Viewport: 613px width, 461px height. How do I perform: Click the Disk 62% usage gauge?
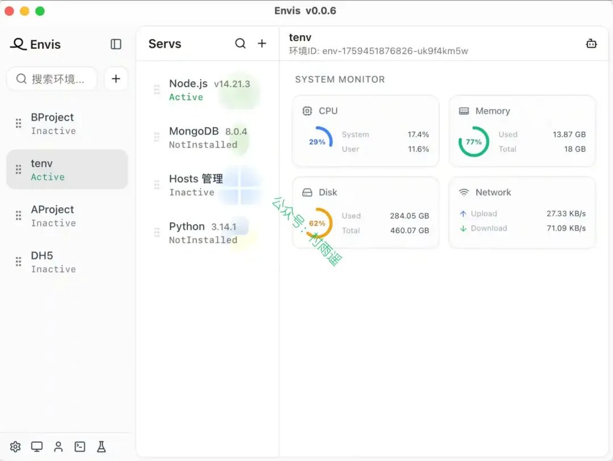click(317, 223)
